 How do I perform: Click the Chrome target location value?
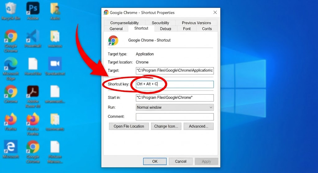click(142, 62)
